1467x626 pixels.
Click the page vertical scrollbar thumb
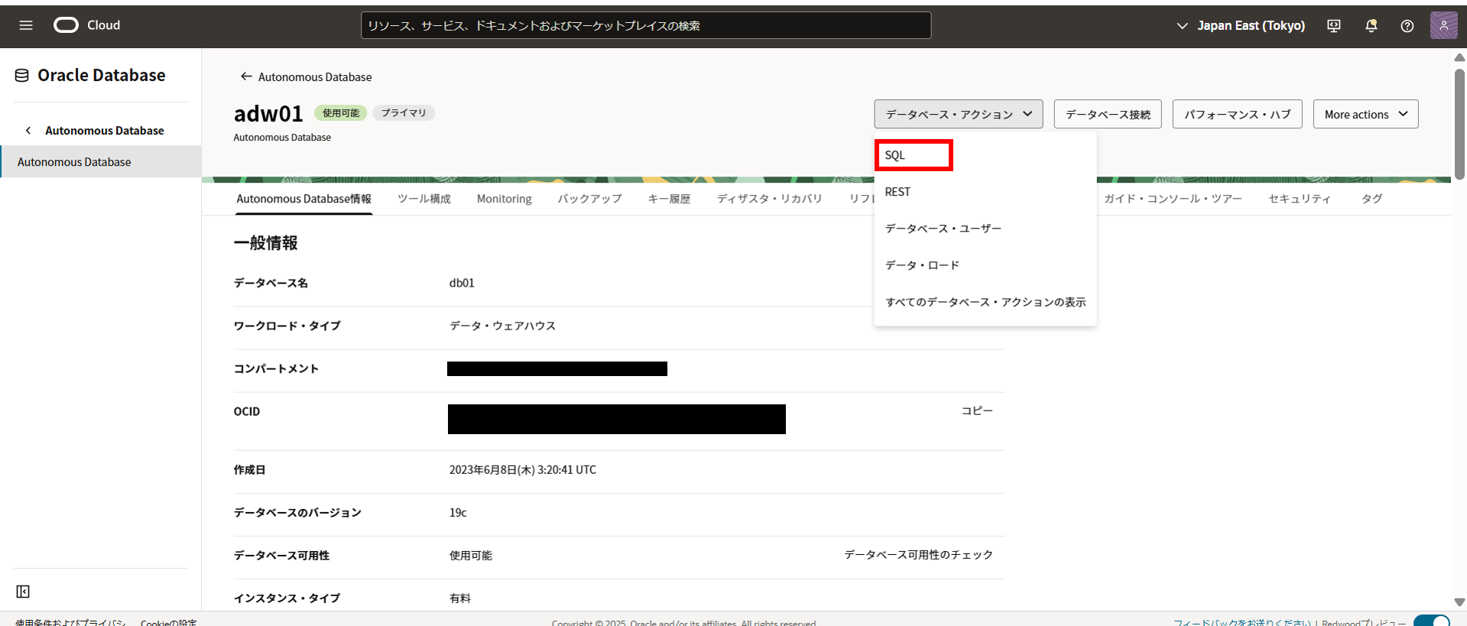point(1459,124)
